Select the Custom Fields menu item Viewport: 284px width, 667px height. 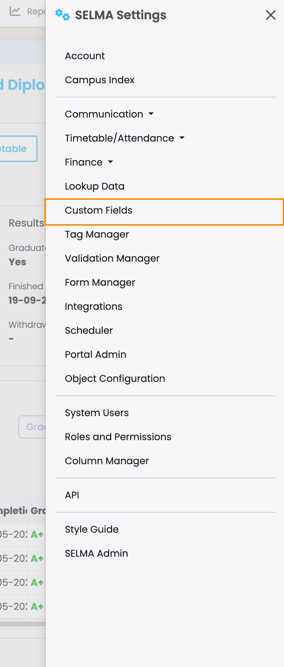click(x=98, y=210)
